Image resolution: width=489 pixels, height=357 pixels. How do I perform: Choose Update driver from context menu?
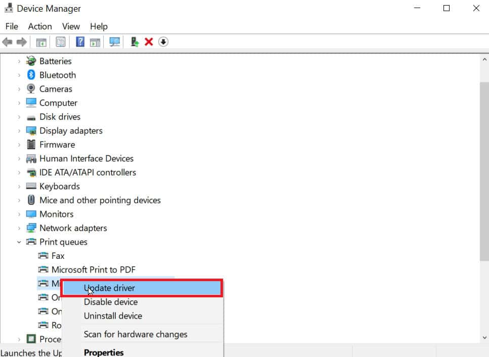(142, 288)
